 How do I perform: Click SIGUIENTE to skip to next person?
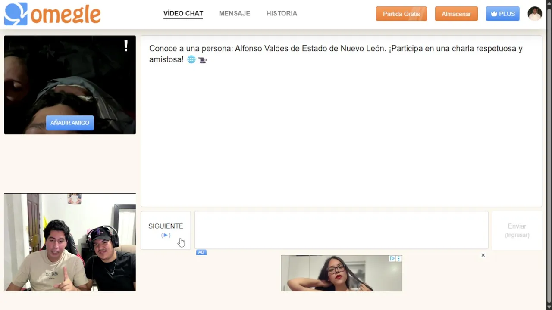click(x=166, y=230)
